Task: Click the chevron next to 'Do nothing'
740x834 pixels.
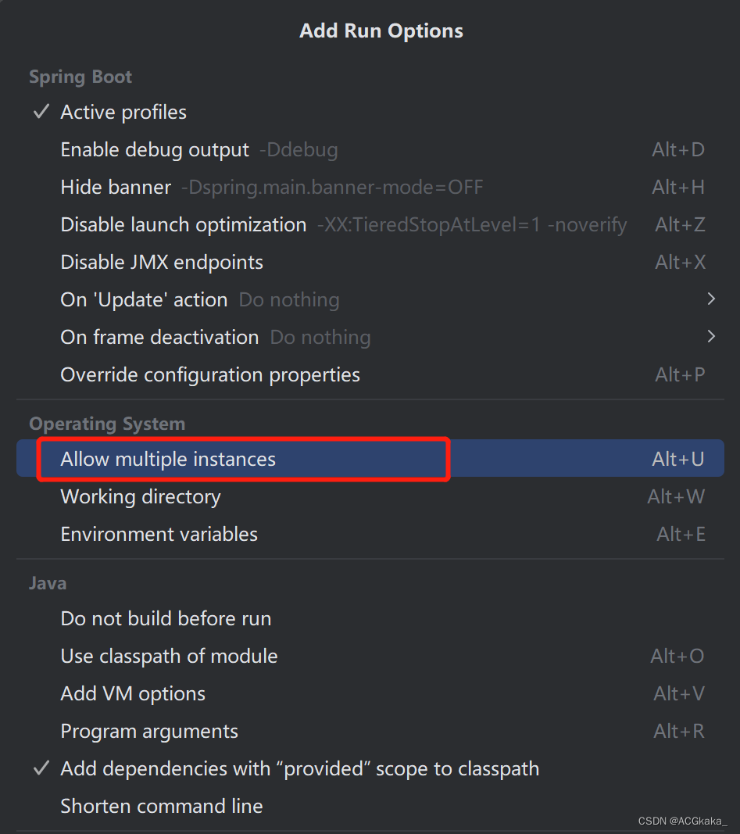Action: [x=711, y=299]
